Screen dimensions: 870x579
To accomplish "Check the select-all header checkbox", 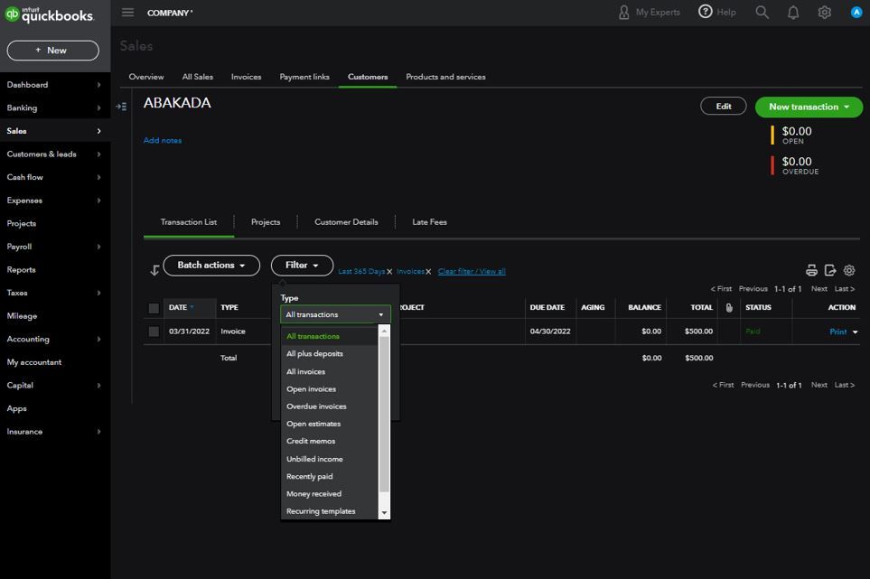I will (154, 308).
